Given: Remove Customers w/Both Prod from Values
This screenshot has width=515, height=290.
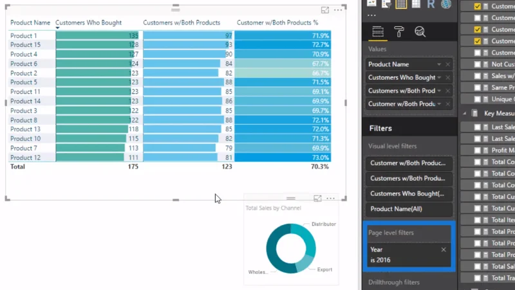Looking at the screenshot, I should pos(447,91).
